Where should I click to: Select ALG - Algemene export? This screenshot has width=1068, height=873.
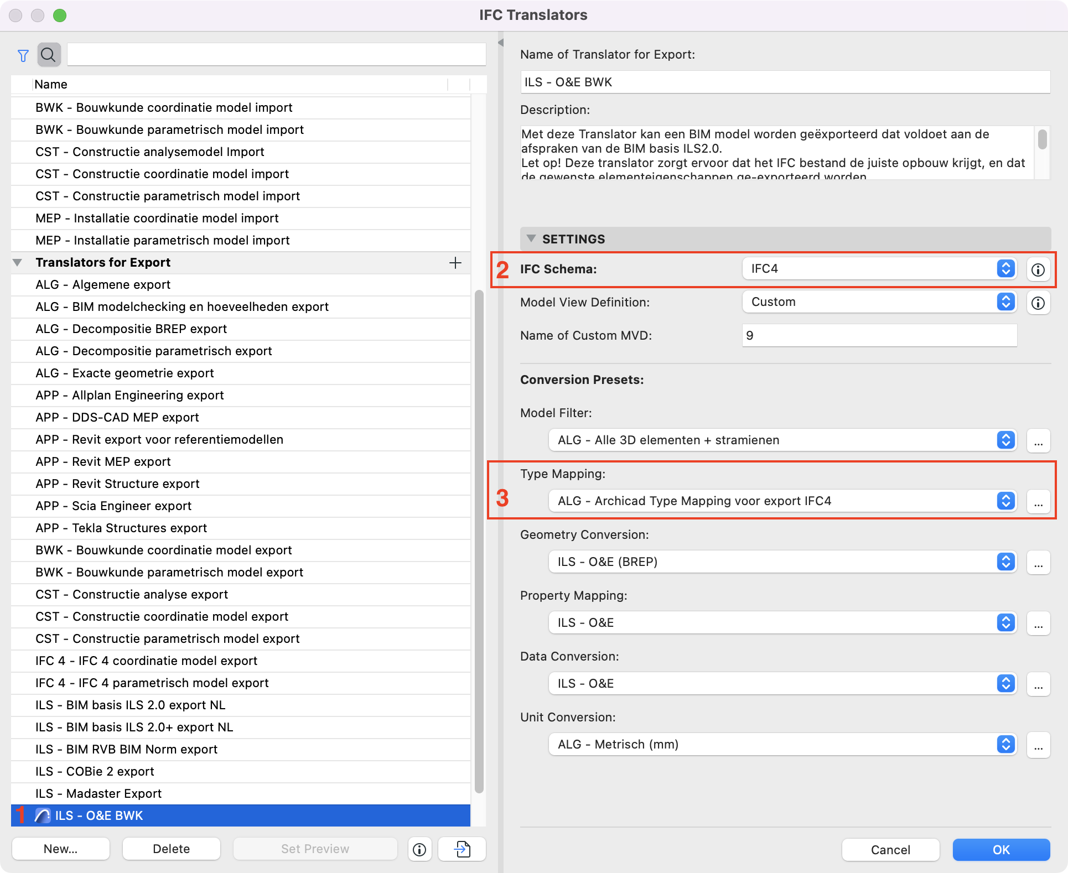click(241, 285)
